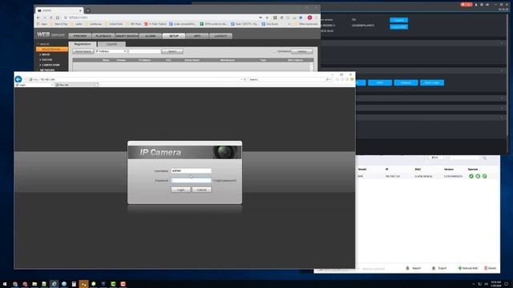The width and height of the screenshot is (513, 288).
Task: Open the IP Address filter dropdown
Action: coord(111,51)
